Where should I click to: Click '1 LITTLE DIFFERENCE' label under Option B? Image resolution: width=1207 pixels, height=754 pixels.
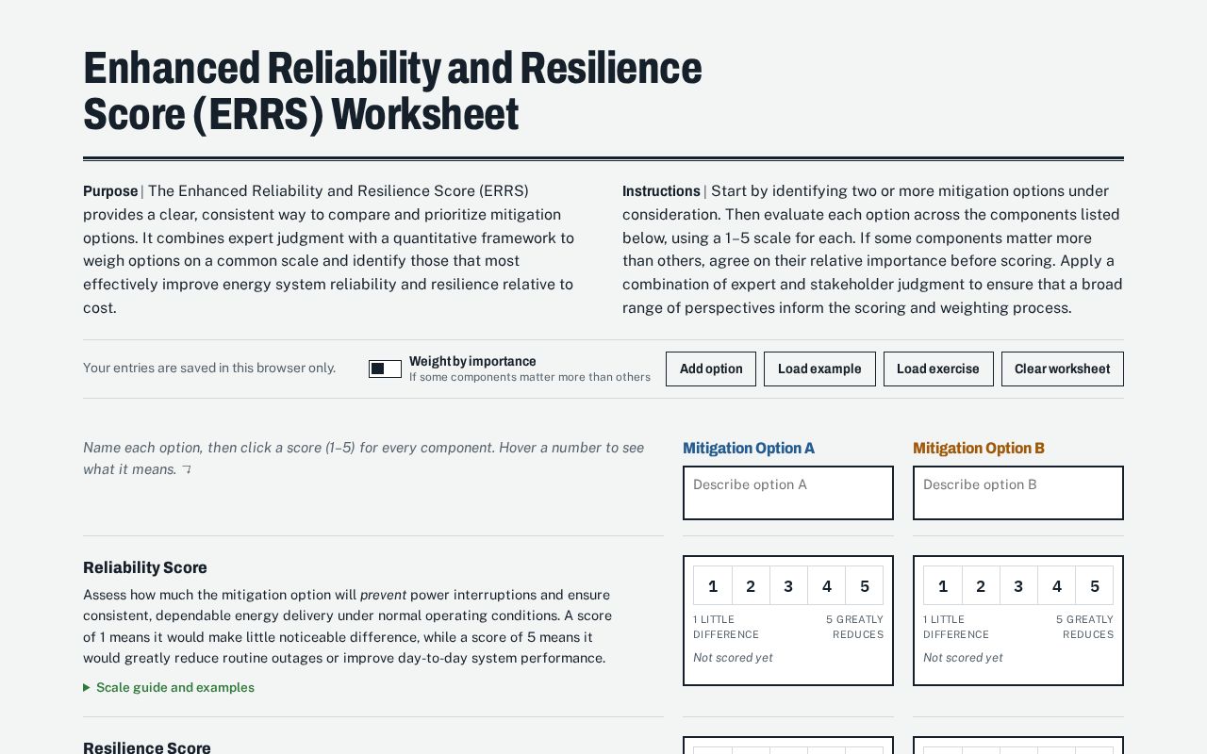pos(956,627)
